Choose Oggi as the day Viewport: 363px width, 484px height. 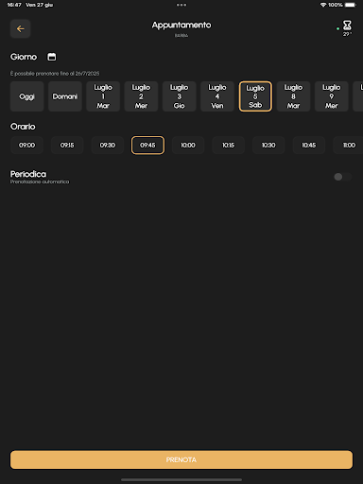pyautogui.click(x=26, y=96)
